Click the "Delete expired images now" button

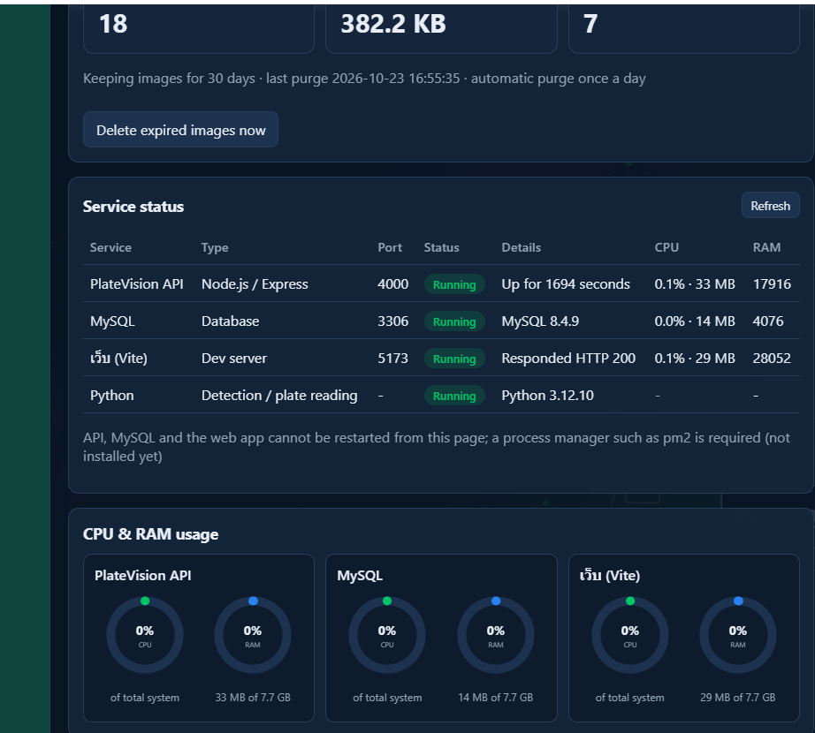(x=180, y=130)
